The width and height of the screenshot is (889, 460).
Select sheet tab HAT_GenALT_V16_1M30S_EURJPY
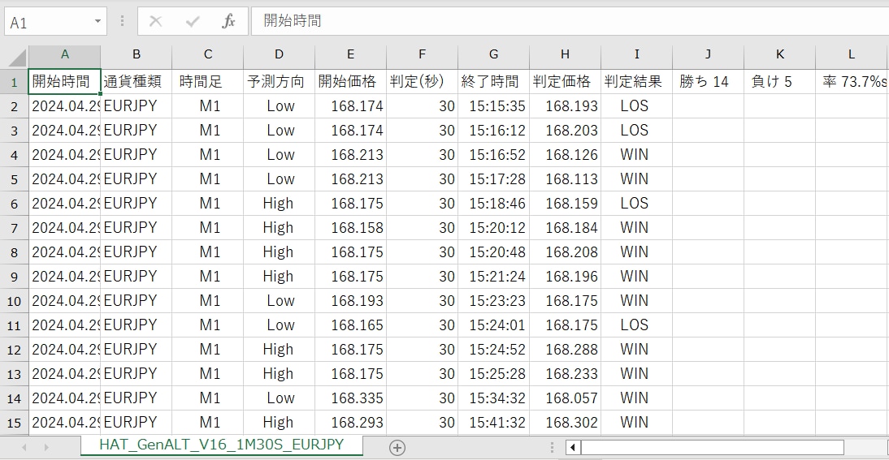222,445
